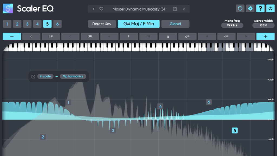
Task: Toggle the a note
Action: coord(207,36)
